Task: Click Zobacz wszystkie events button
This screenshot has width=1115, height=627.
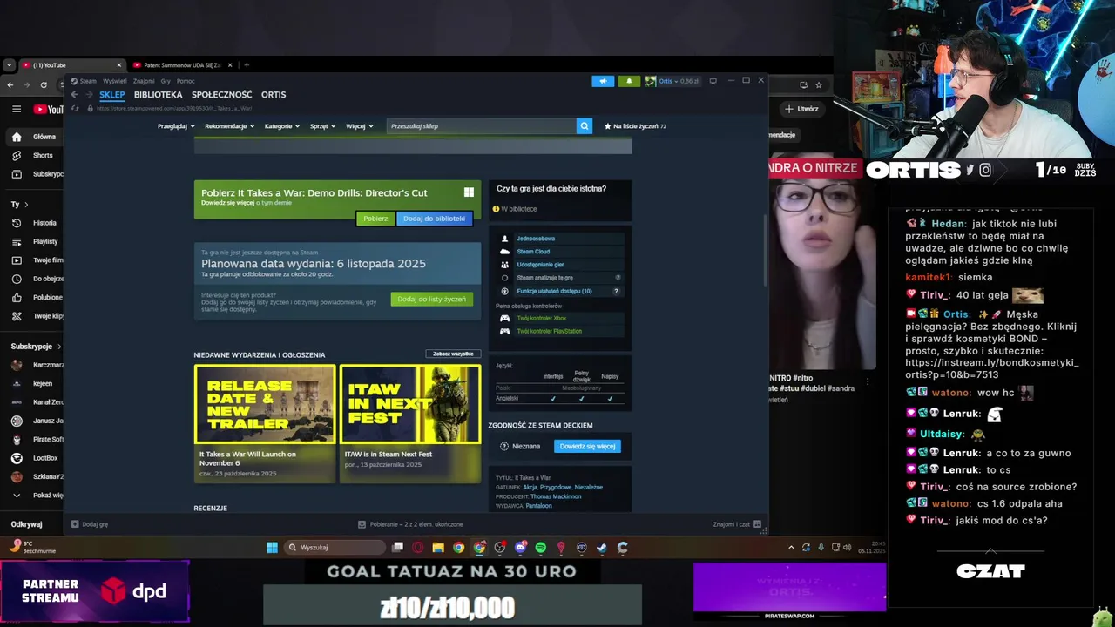Action: 453,354
